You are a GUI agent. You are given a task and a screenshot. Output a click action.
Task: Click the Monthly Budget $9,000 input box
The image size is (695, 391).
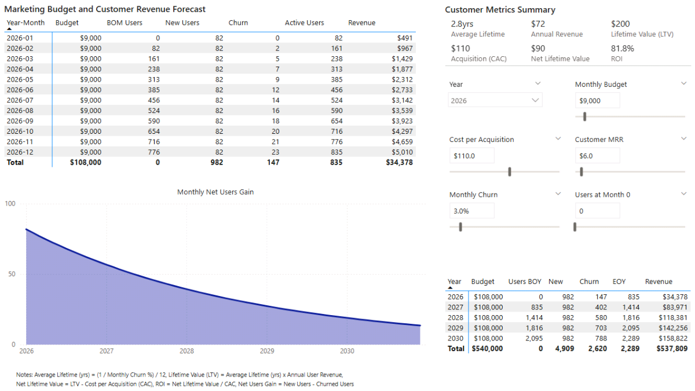pos(597,100)
